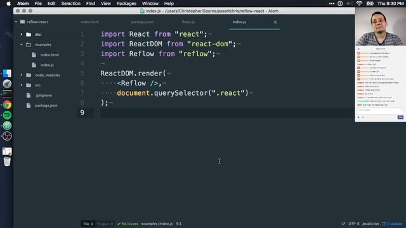The width and height of the screenshot is (406, 228).
Task: Expand the dist folder chevron
Action: (x=22, y=34)
